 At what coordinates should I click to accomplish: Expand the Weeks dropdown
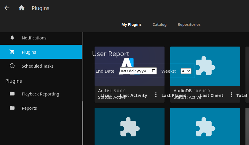point(186,71)
